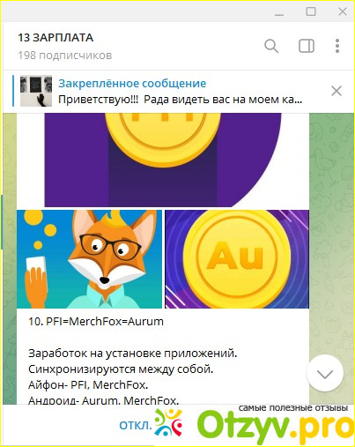Click the scroll-to-bottom arrow button

pyautogui.click(x=325, y=374)
